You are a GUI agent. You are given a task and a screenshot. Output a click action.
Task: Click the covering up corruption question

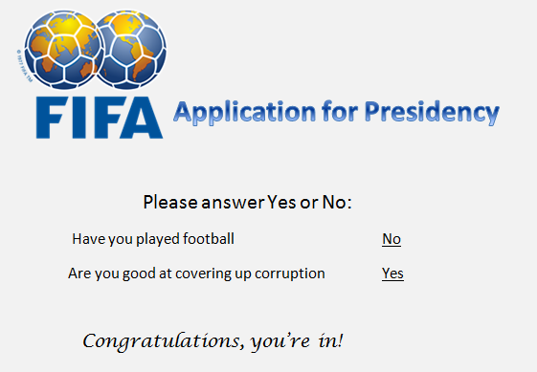tap(196, 274)
